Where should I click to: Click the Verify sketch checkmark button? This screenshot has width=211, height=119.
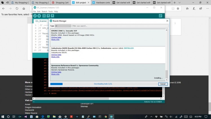(35, 16)
